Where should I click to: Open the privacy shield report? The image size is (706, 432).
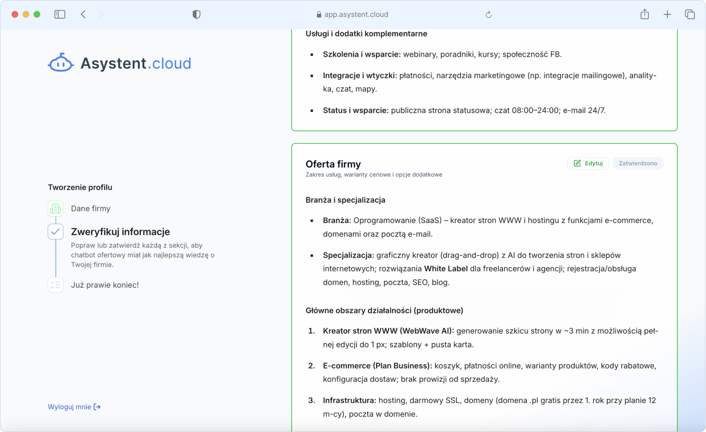(x=196, y=15)
